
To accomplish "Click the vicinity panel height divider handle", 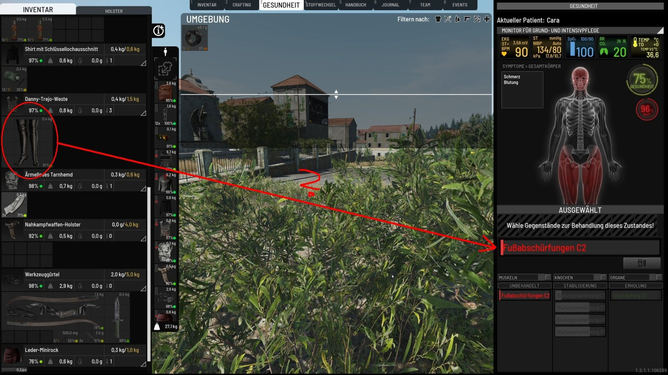I will pyautogui.click(x=336, y=94).
